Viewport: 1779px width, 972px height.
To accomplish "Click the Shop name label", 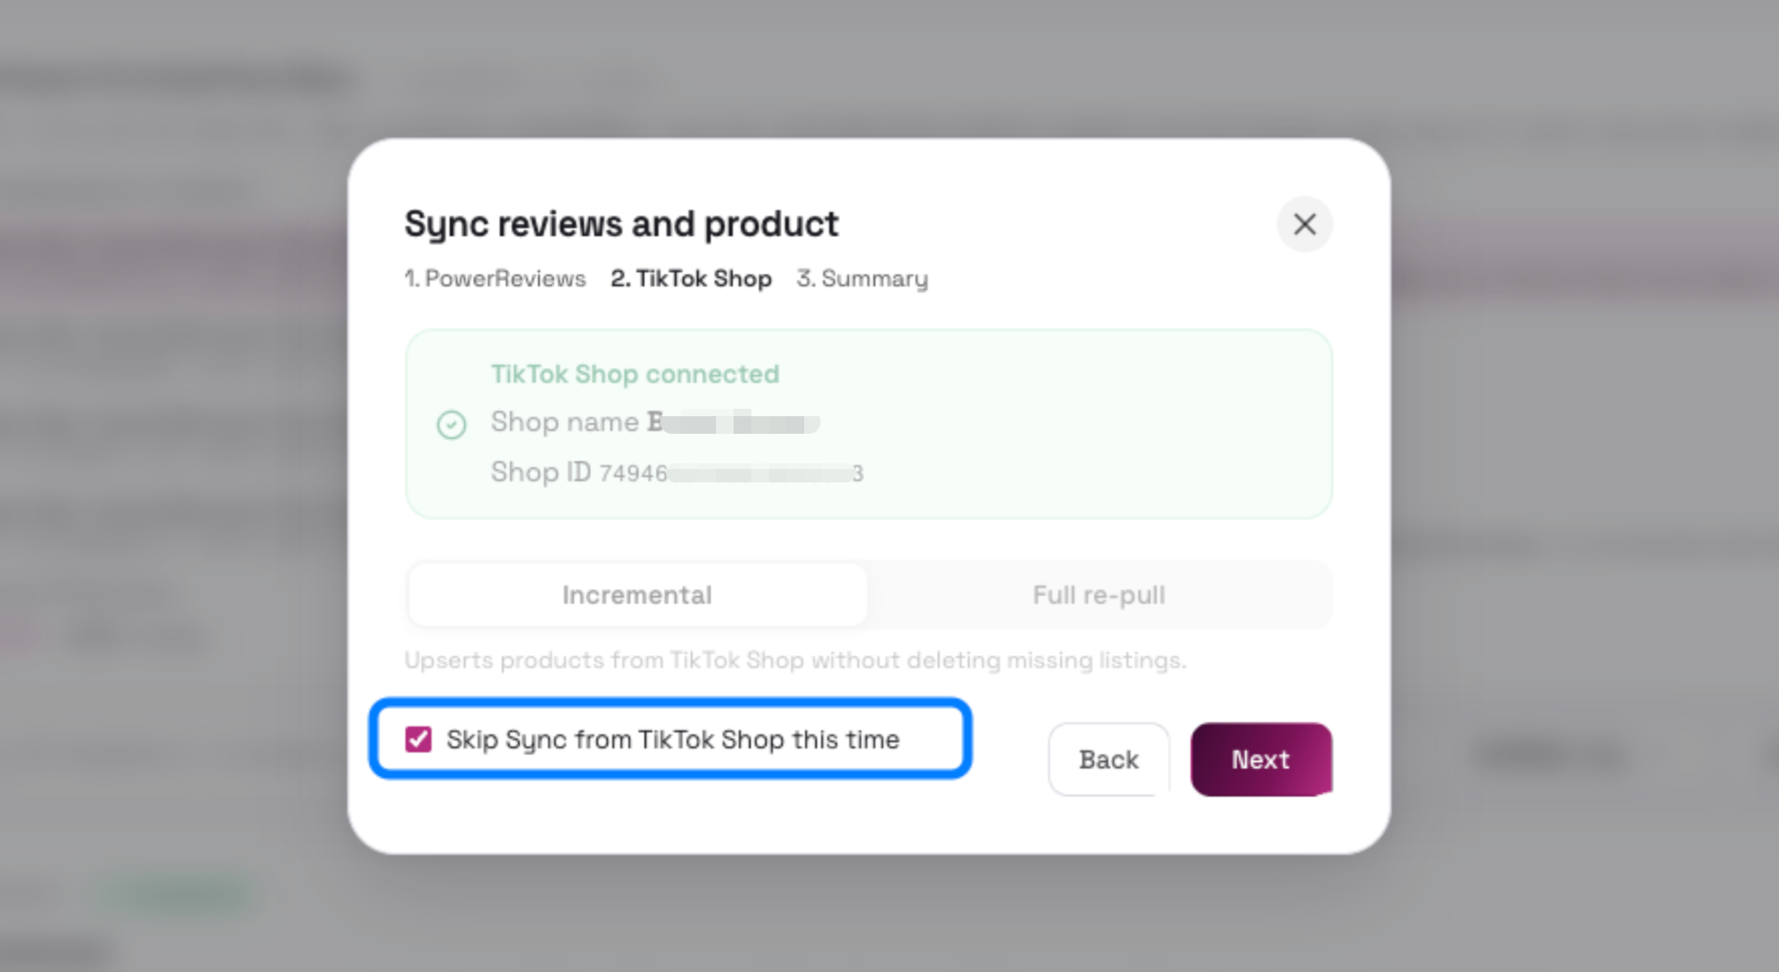I will pos(565,422).
